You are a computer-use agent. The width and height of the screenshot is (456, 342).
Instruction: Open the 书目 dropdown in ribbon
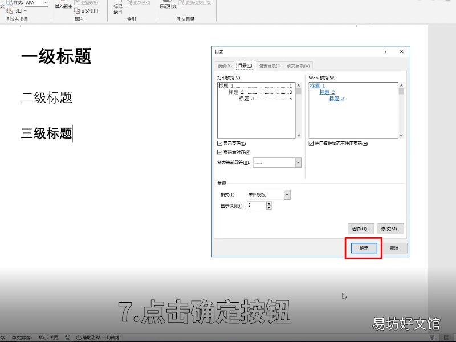17,11
